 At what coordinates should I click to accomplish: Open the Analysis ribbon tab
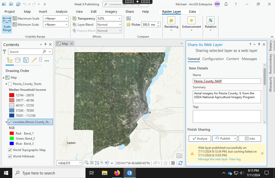[x=62, y=11]
